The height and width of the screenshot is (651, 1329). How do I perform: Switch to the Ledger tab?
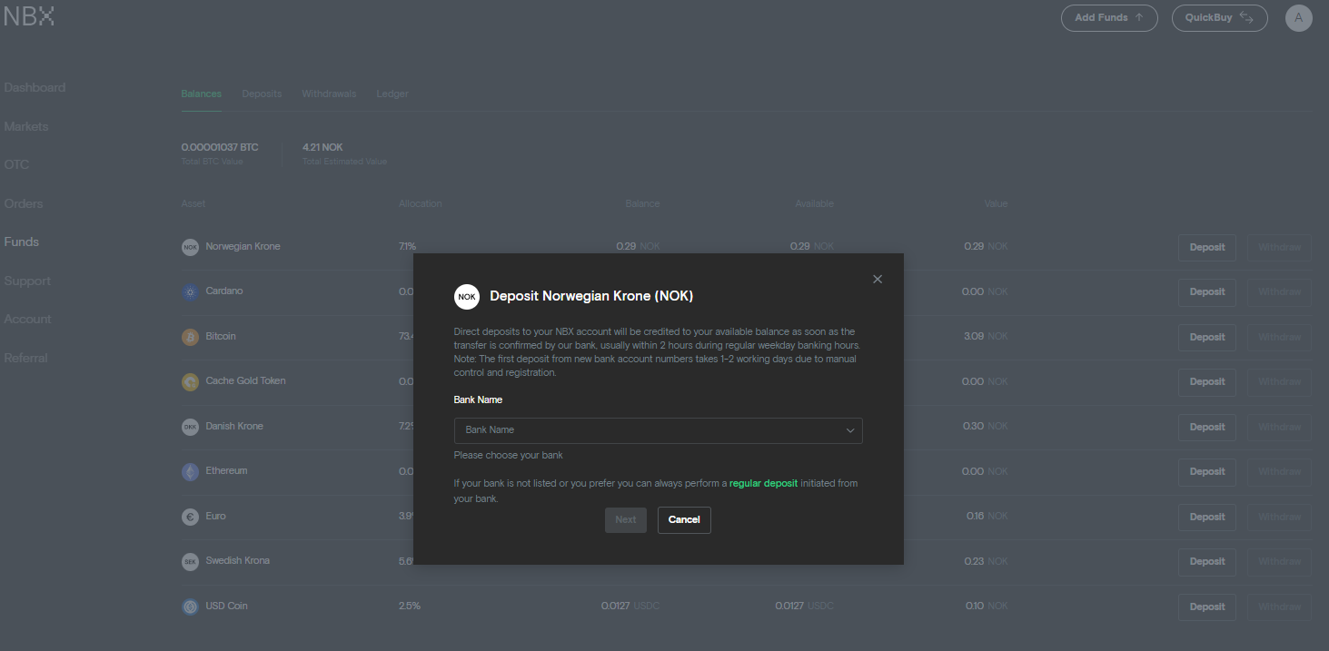(392, 94)
